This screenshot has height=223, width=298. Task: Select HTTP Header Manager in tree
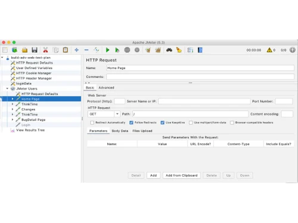(x=34, y=78)
